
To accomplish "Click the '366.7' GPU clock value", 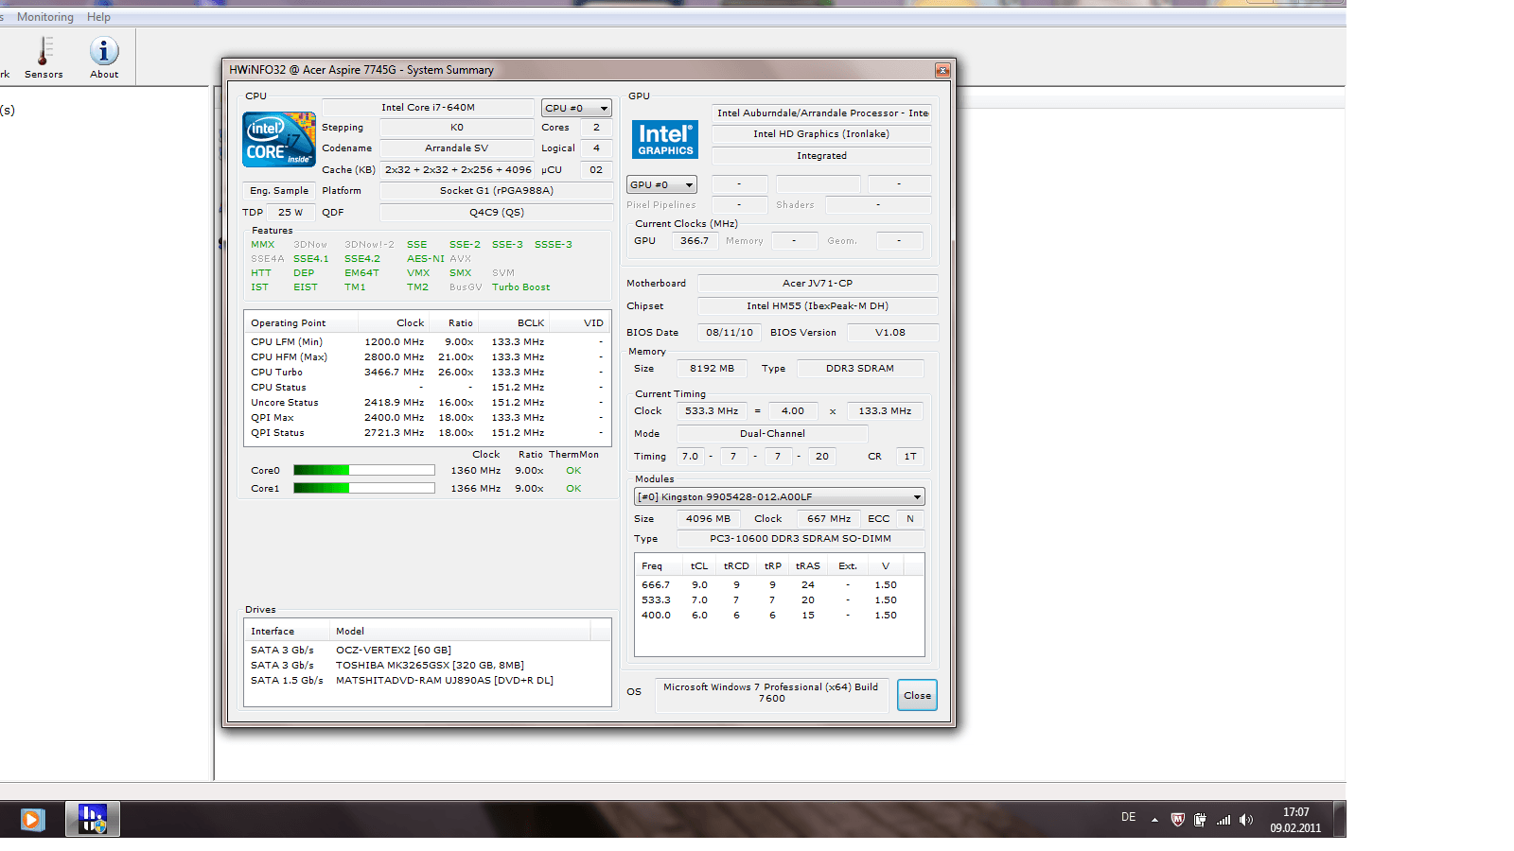I will click(x=694, y=241).
